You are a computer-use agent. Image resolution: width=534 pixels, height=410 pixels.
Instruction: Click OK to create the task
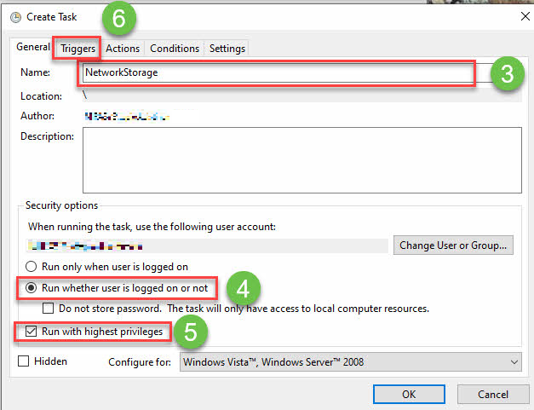click(x=409, y=395)
